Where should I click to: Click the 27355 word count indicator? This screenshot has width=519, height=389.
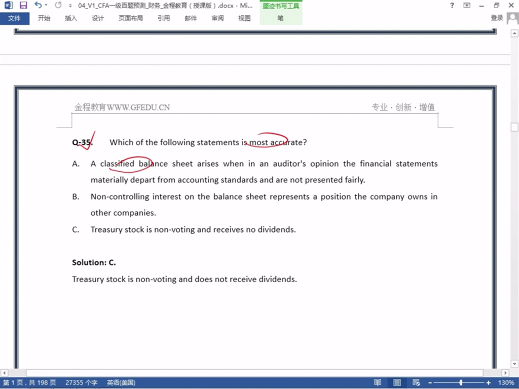pos(81,383)
